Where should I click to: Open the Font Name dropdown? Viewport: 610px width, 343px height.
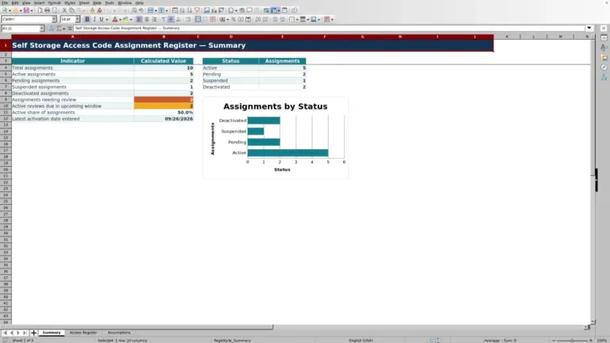coord(54,19)
